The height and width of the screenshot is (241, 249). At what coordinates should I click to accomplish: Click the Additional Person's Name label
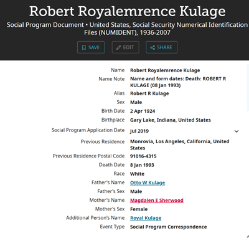[95, 218]
